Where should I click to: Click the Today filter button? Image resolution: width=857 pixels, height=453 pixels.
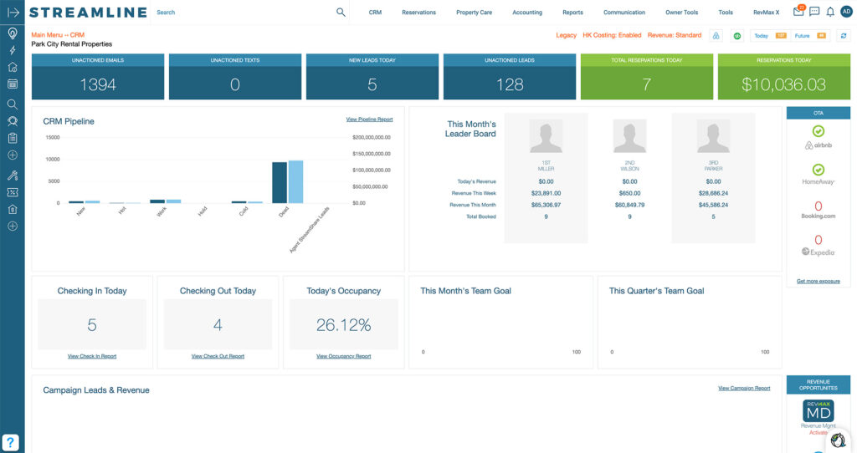[x=770, y=35]
